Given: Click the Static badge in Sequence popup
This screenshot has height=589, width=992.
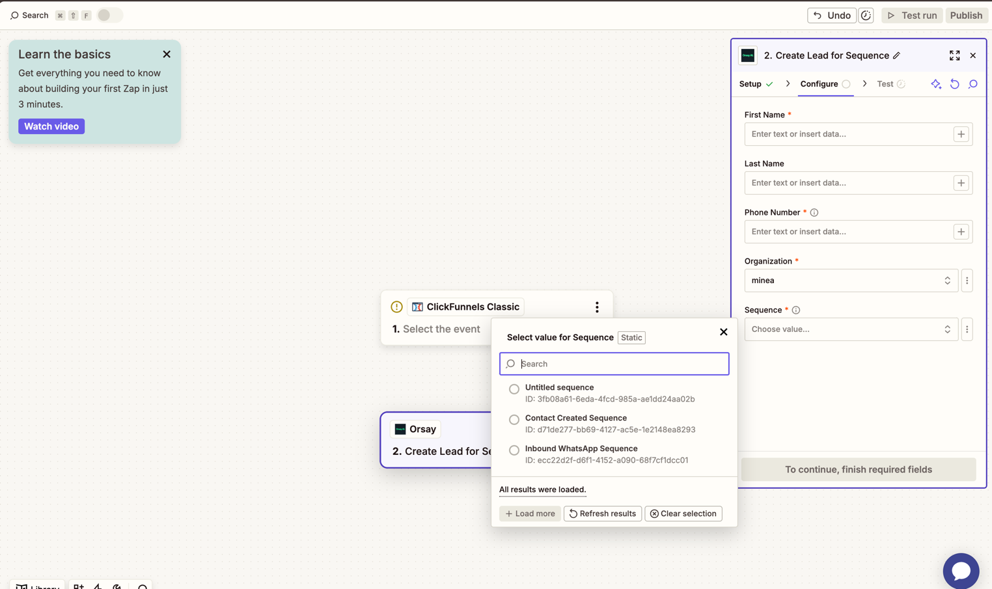Looking at the screenshot, I should click(x=631, y=337).
